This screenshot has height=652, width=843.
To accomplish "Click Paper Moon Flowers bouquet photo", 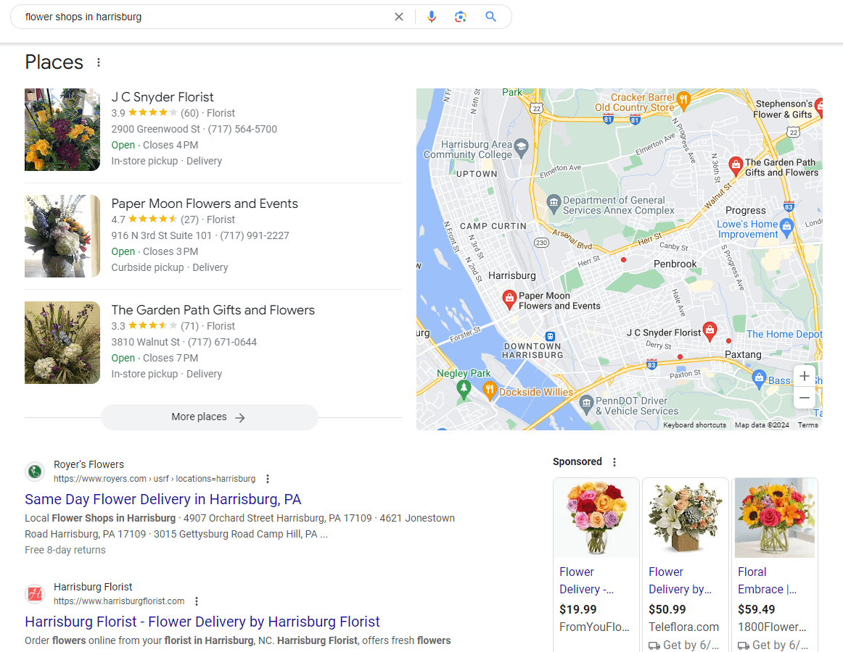I will click(x=62, y=235).
